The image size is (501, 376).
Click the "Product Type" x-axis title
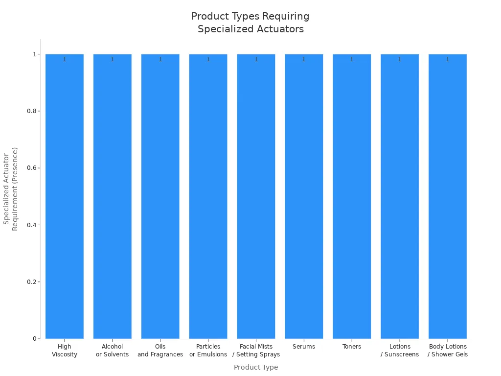(256, 367)
